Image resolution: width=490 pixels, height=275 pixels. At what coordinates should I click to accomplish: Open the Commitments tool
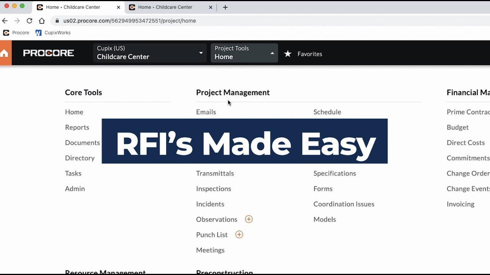(468, 158)
